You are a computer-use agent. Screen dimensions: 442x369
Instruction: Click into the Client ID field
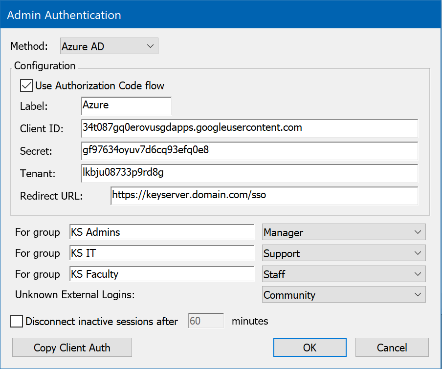(x=249, y=128)
